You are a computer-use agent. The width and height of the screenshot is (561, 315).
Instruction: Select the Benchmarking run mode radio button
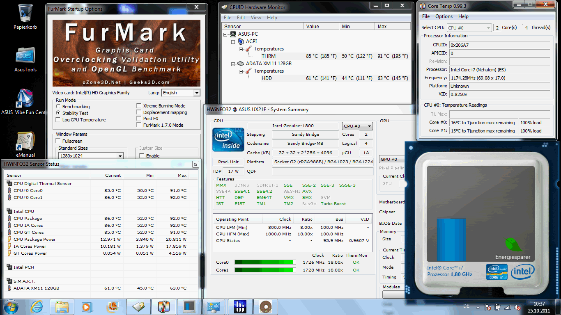pyautogui.click(x=58, y=106)
